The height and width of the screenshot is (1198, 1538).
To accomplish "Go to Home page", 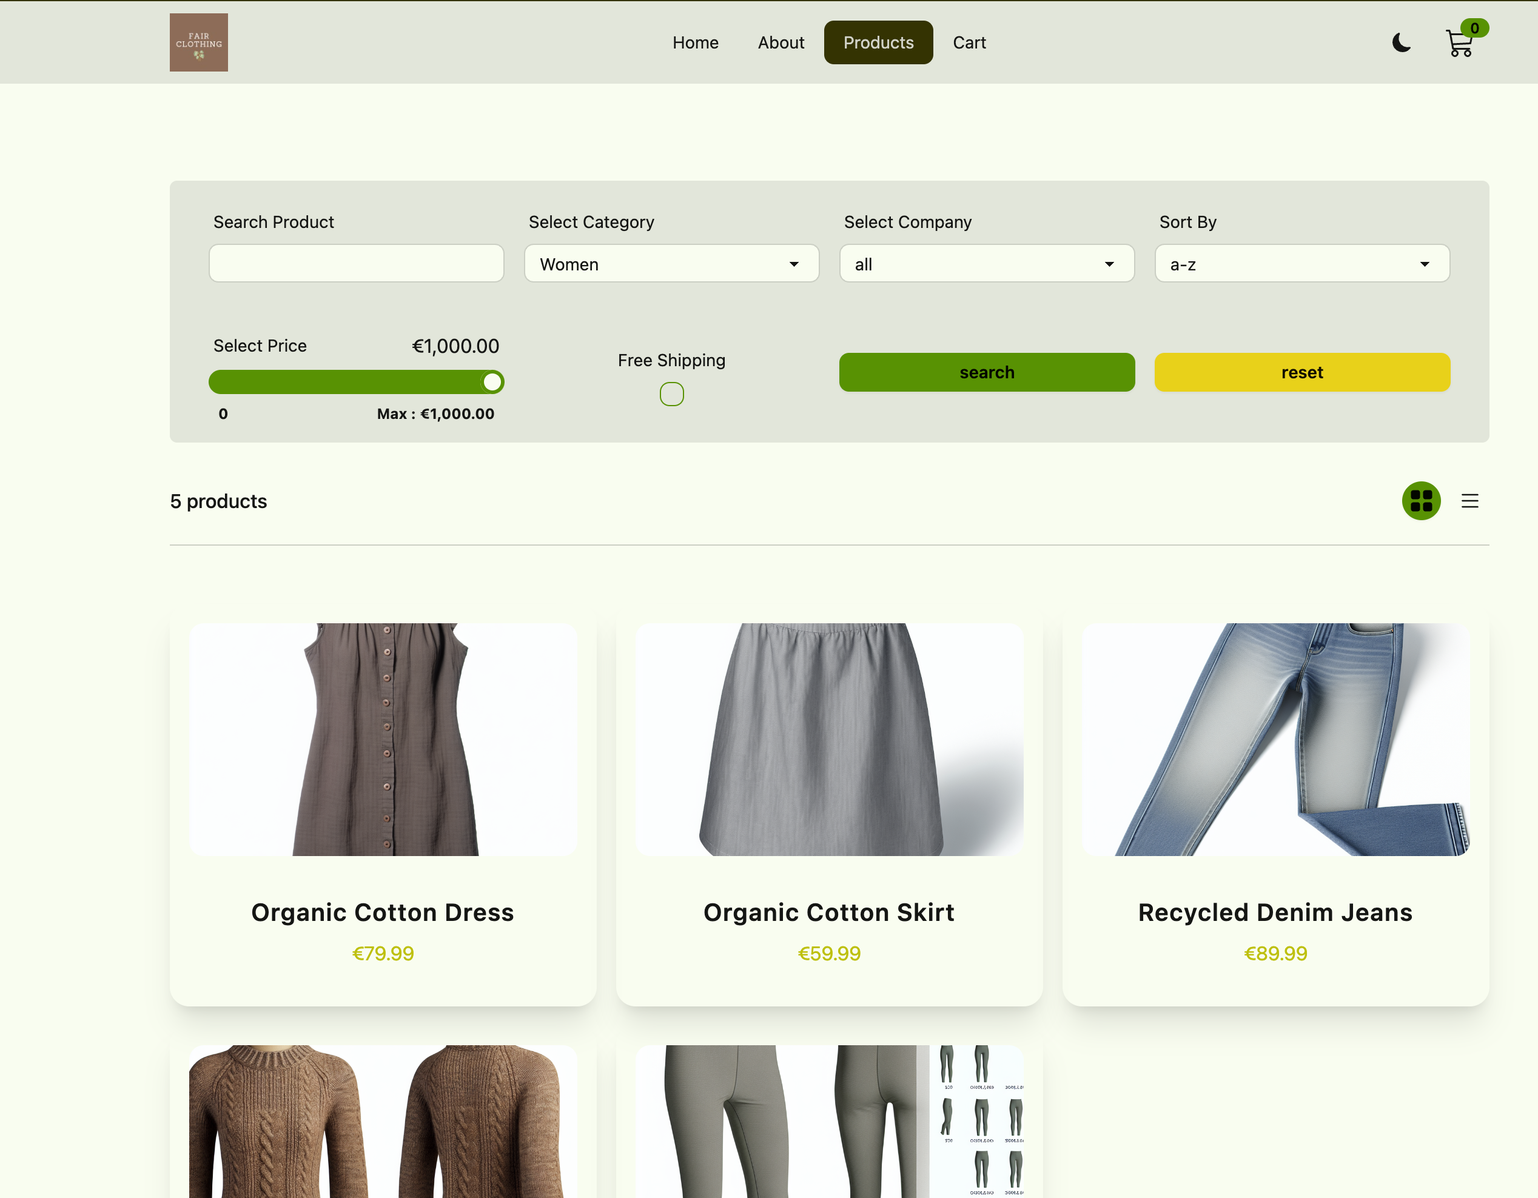I will pyautogui.click(x=695, y=43).
